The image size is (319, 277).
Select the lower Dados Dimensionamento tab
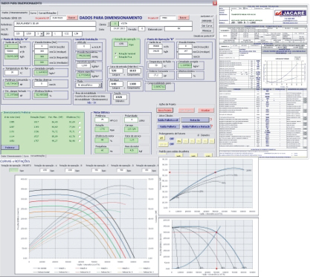coord(11,156)
